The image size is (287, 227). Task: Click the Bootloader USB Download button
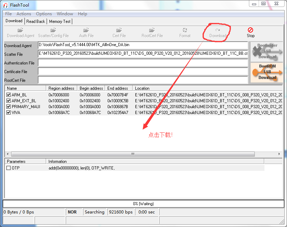(266, 52)
